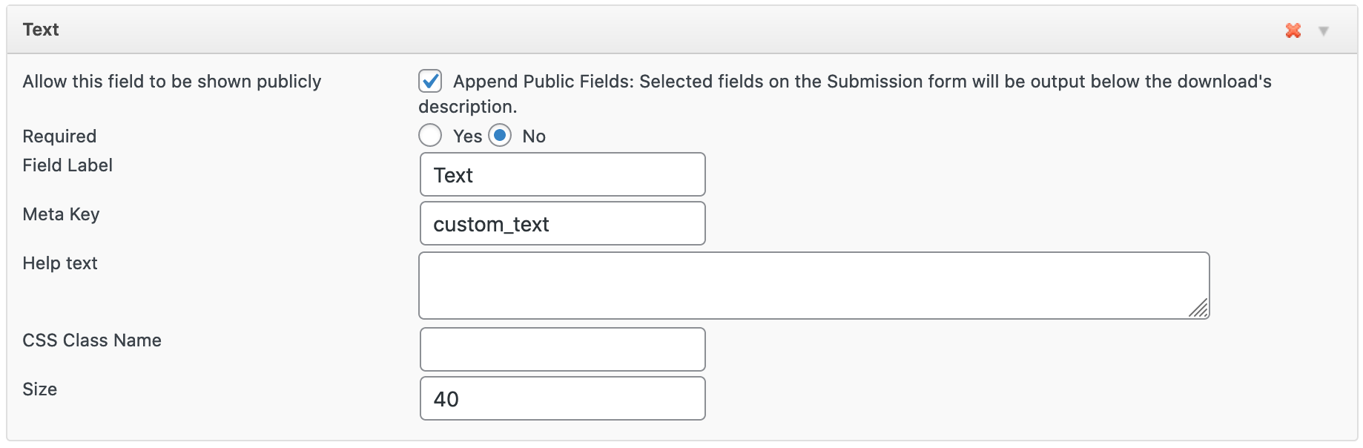Click the "Required" row label
Screen dimensions: 1363x448
[x=59, y=136]
